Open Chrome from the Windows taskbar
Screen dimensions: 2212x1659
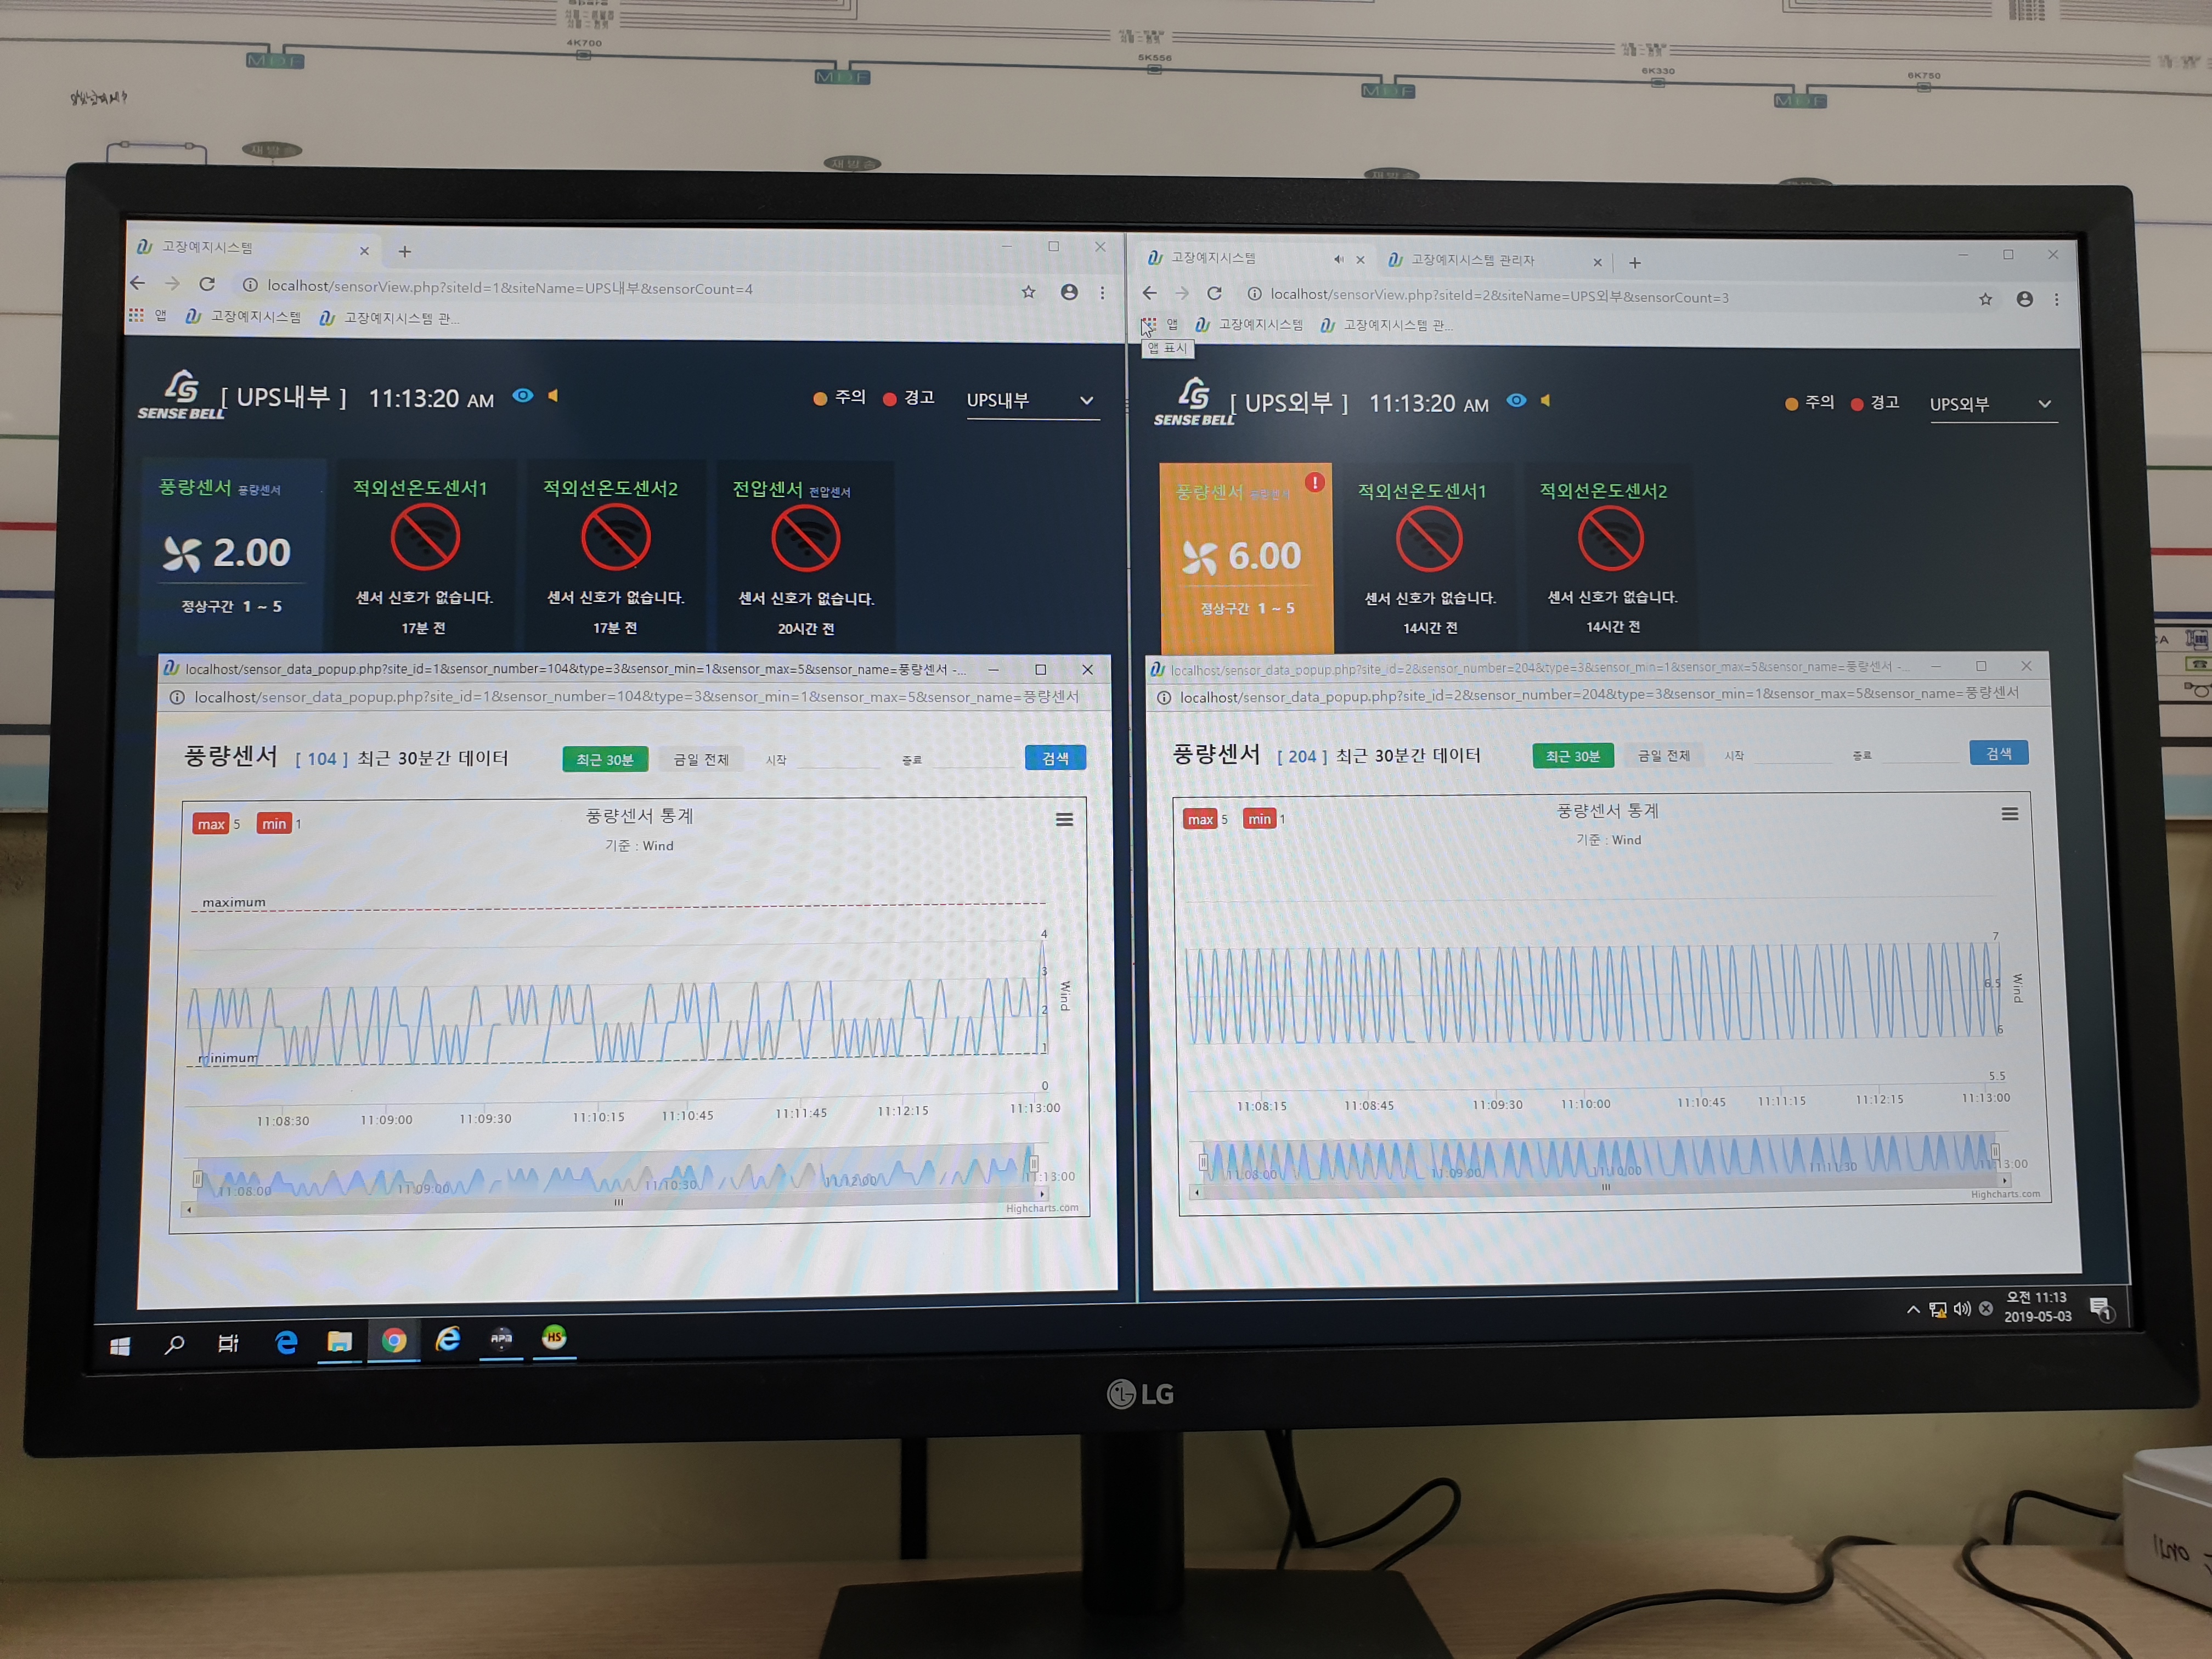tap(394, 1341)
